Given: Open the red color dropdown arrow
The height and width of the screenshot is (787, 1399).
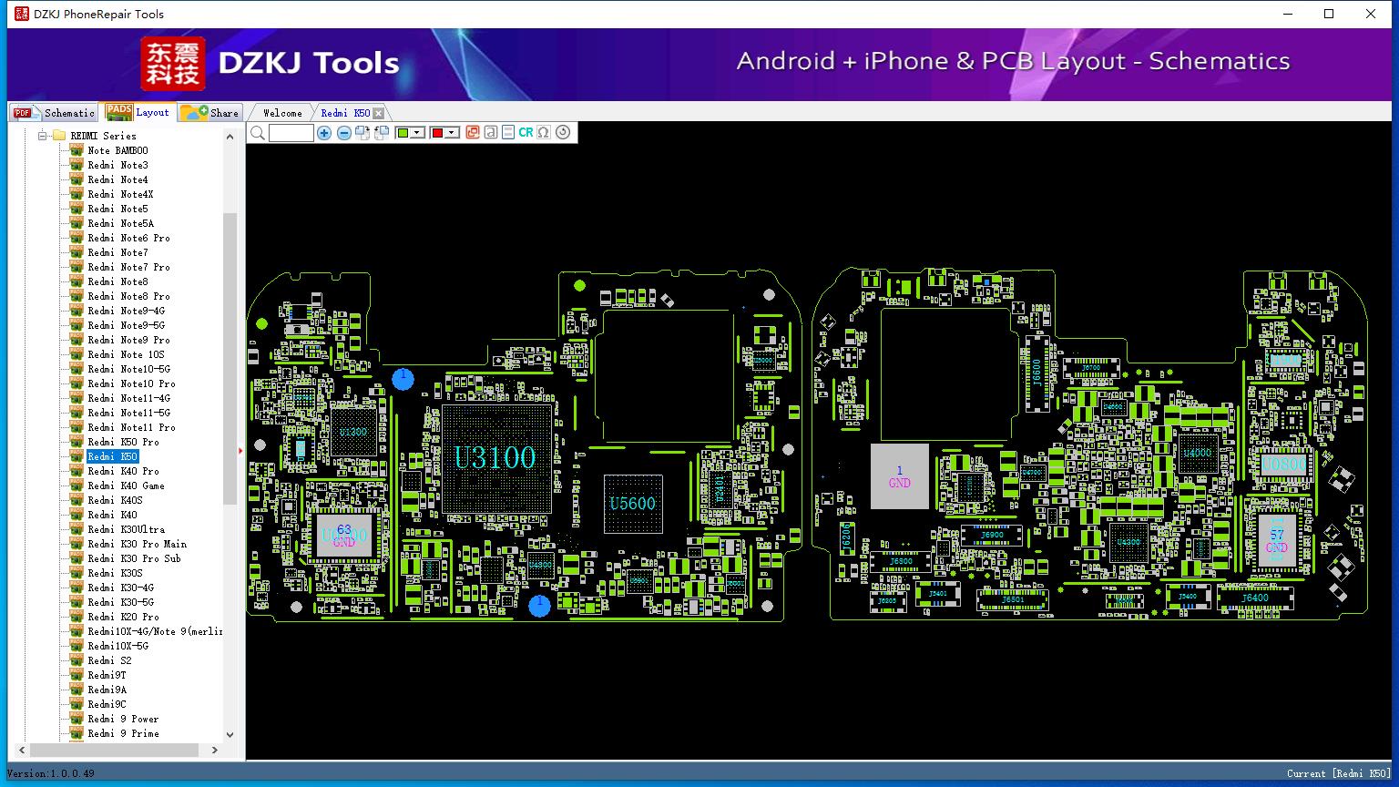Looking at the screenshot, I should click(x=452, y=133).
